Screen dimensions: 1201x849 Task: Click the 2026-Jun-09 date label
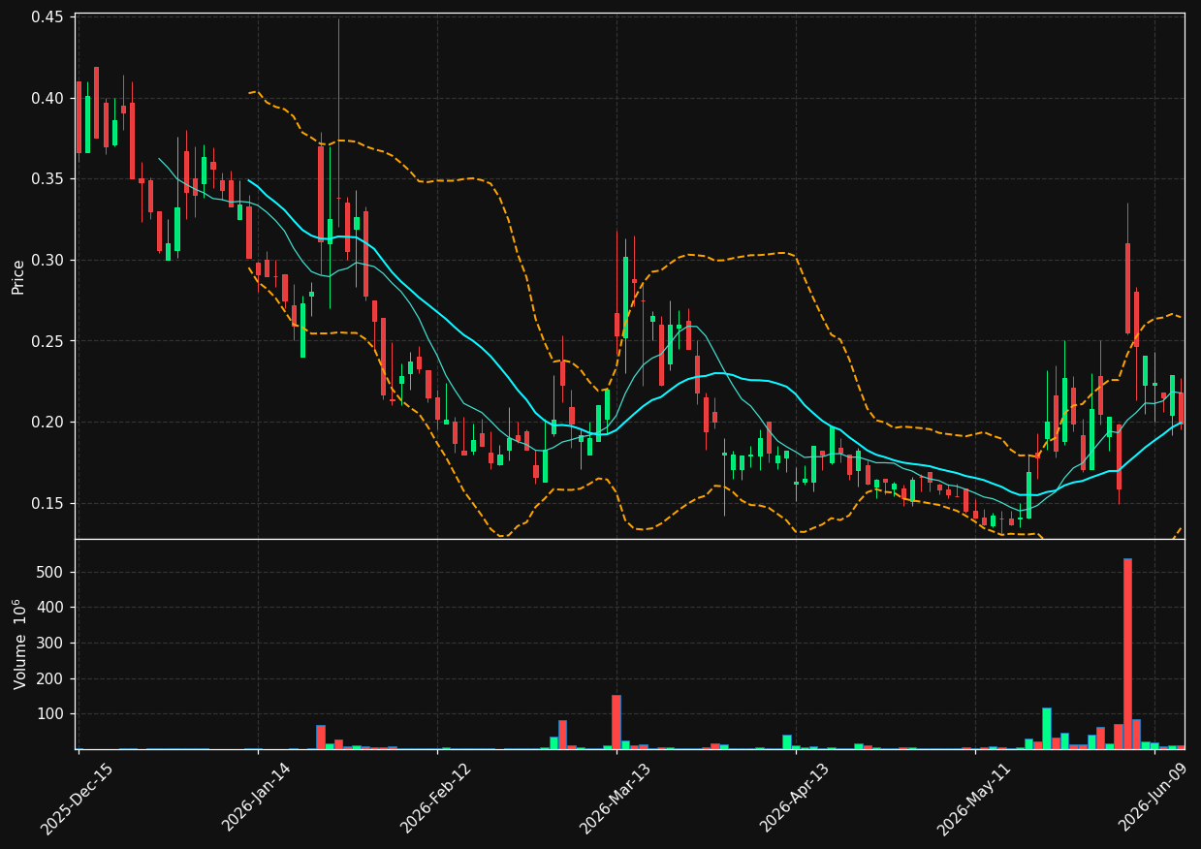pyautogui.click(x=1154, y=798)
